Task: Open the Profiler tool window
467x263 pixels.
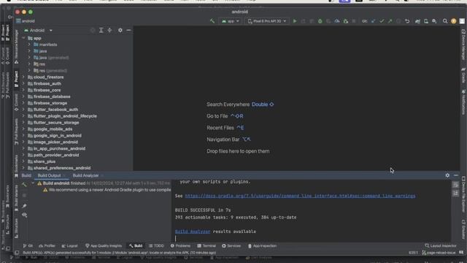Action: click(x=47, y=246)
